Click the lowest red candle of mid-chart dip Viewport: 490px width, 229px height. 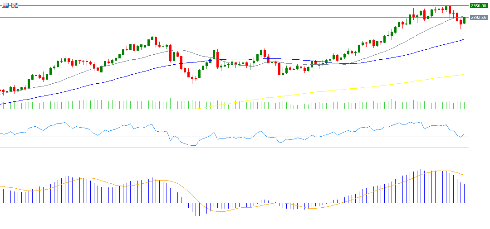click(x=192, y=78)
